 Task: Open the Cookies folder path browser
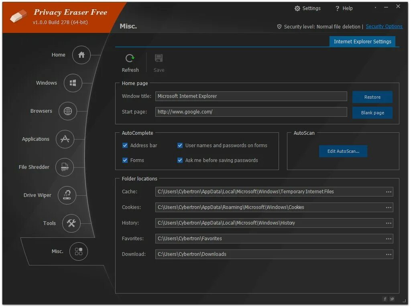click(x=389, y=207)
